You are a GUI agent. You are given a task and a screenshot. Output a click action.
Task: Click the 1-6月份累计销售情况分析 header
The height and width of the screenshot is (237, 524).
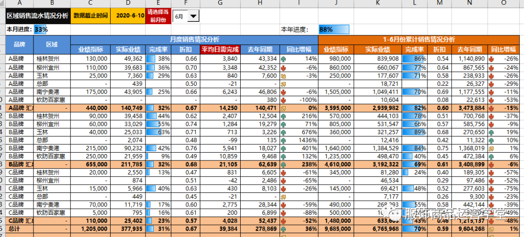coord(419,39)
